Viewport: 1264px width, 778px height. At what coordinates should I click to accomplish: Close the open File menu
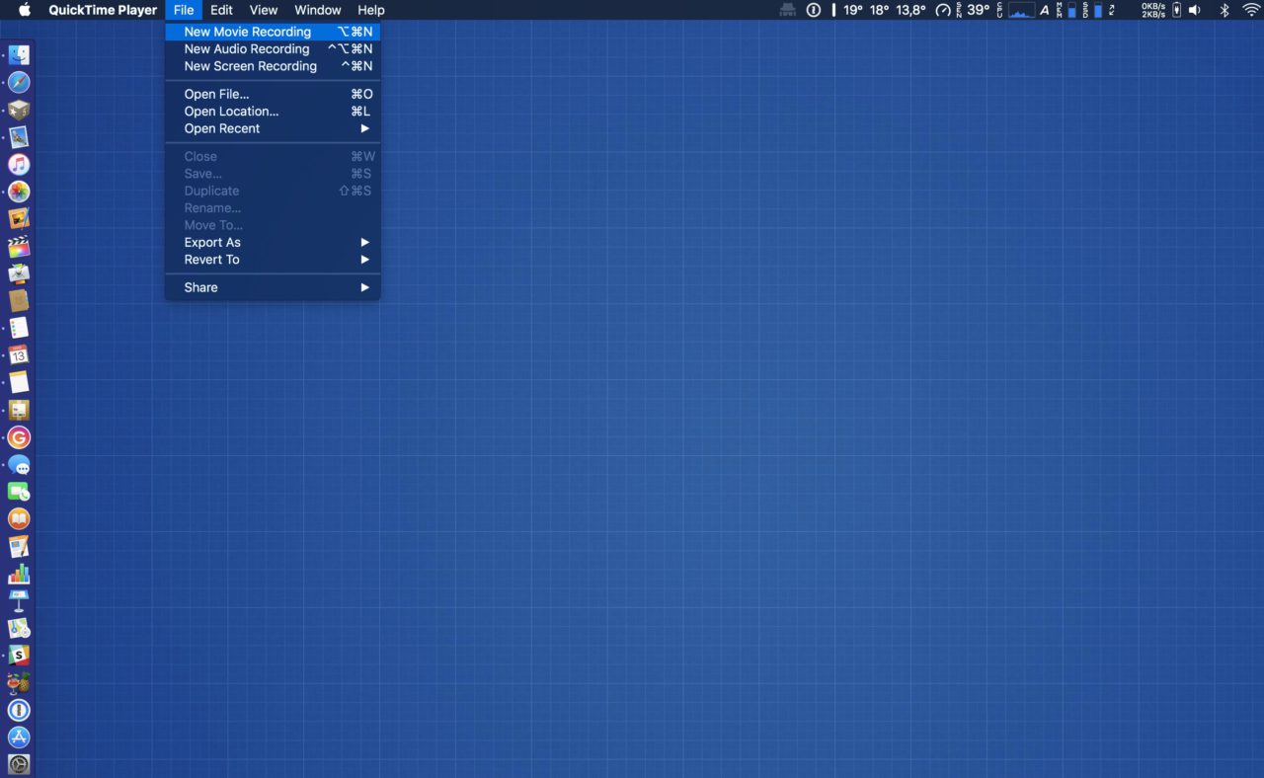coord(184,10)
